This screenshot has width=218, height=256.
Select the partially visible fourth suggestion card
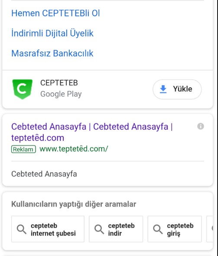pyautogui.click(x=210, y=229)
